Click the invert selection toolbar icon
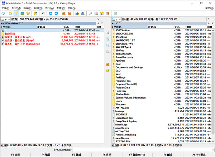The height and width of the screenshot is (157, 215). [x=35, y=13]
